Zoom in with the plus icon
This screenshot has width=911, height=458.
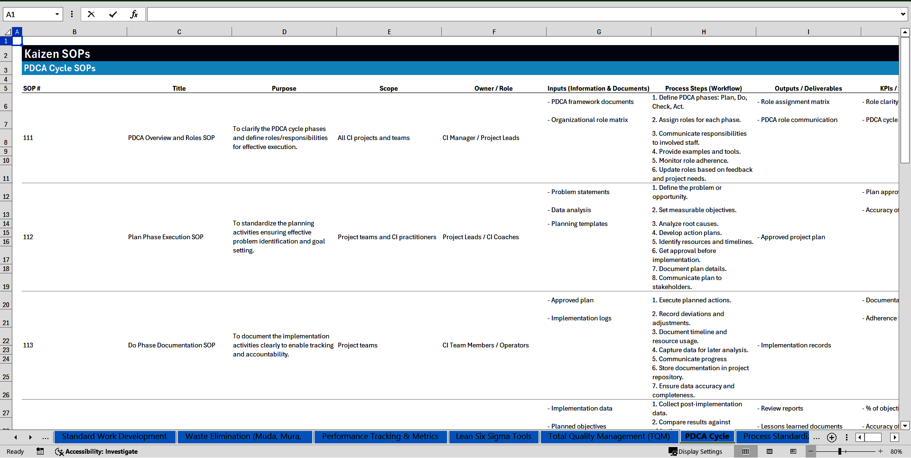tap(880, 451)
